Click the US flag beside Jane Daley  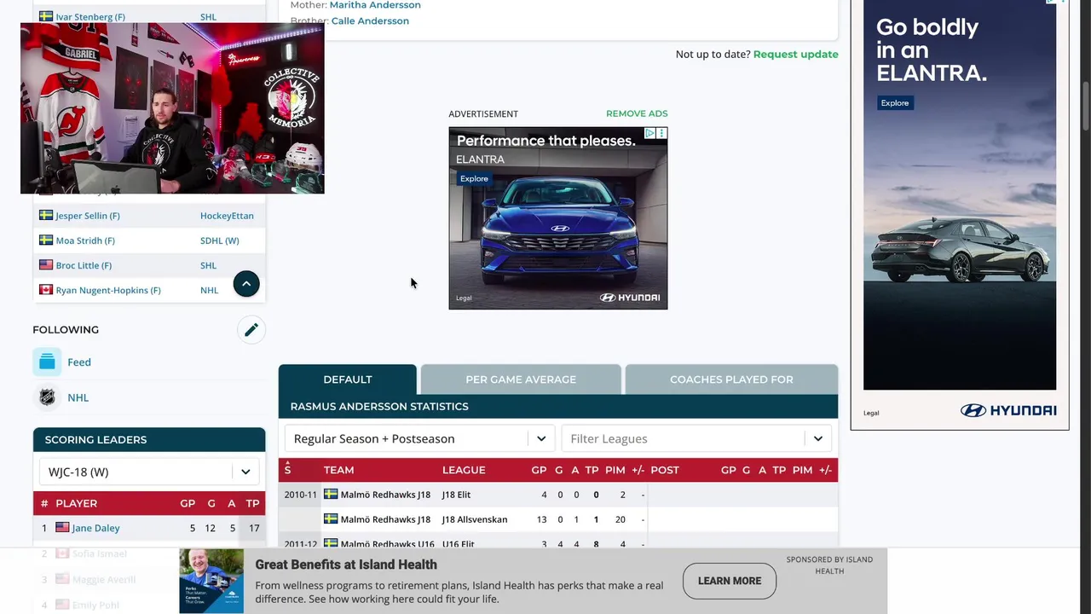pos(62,528)
